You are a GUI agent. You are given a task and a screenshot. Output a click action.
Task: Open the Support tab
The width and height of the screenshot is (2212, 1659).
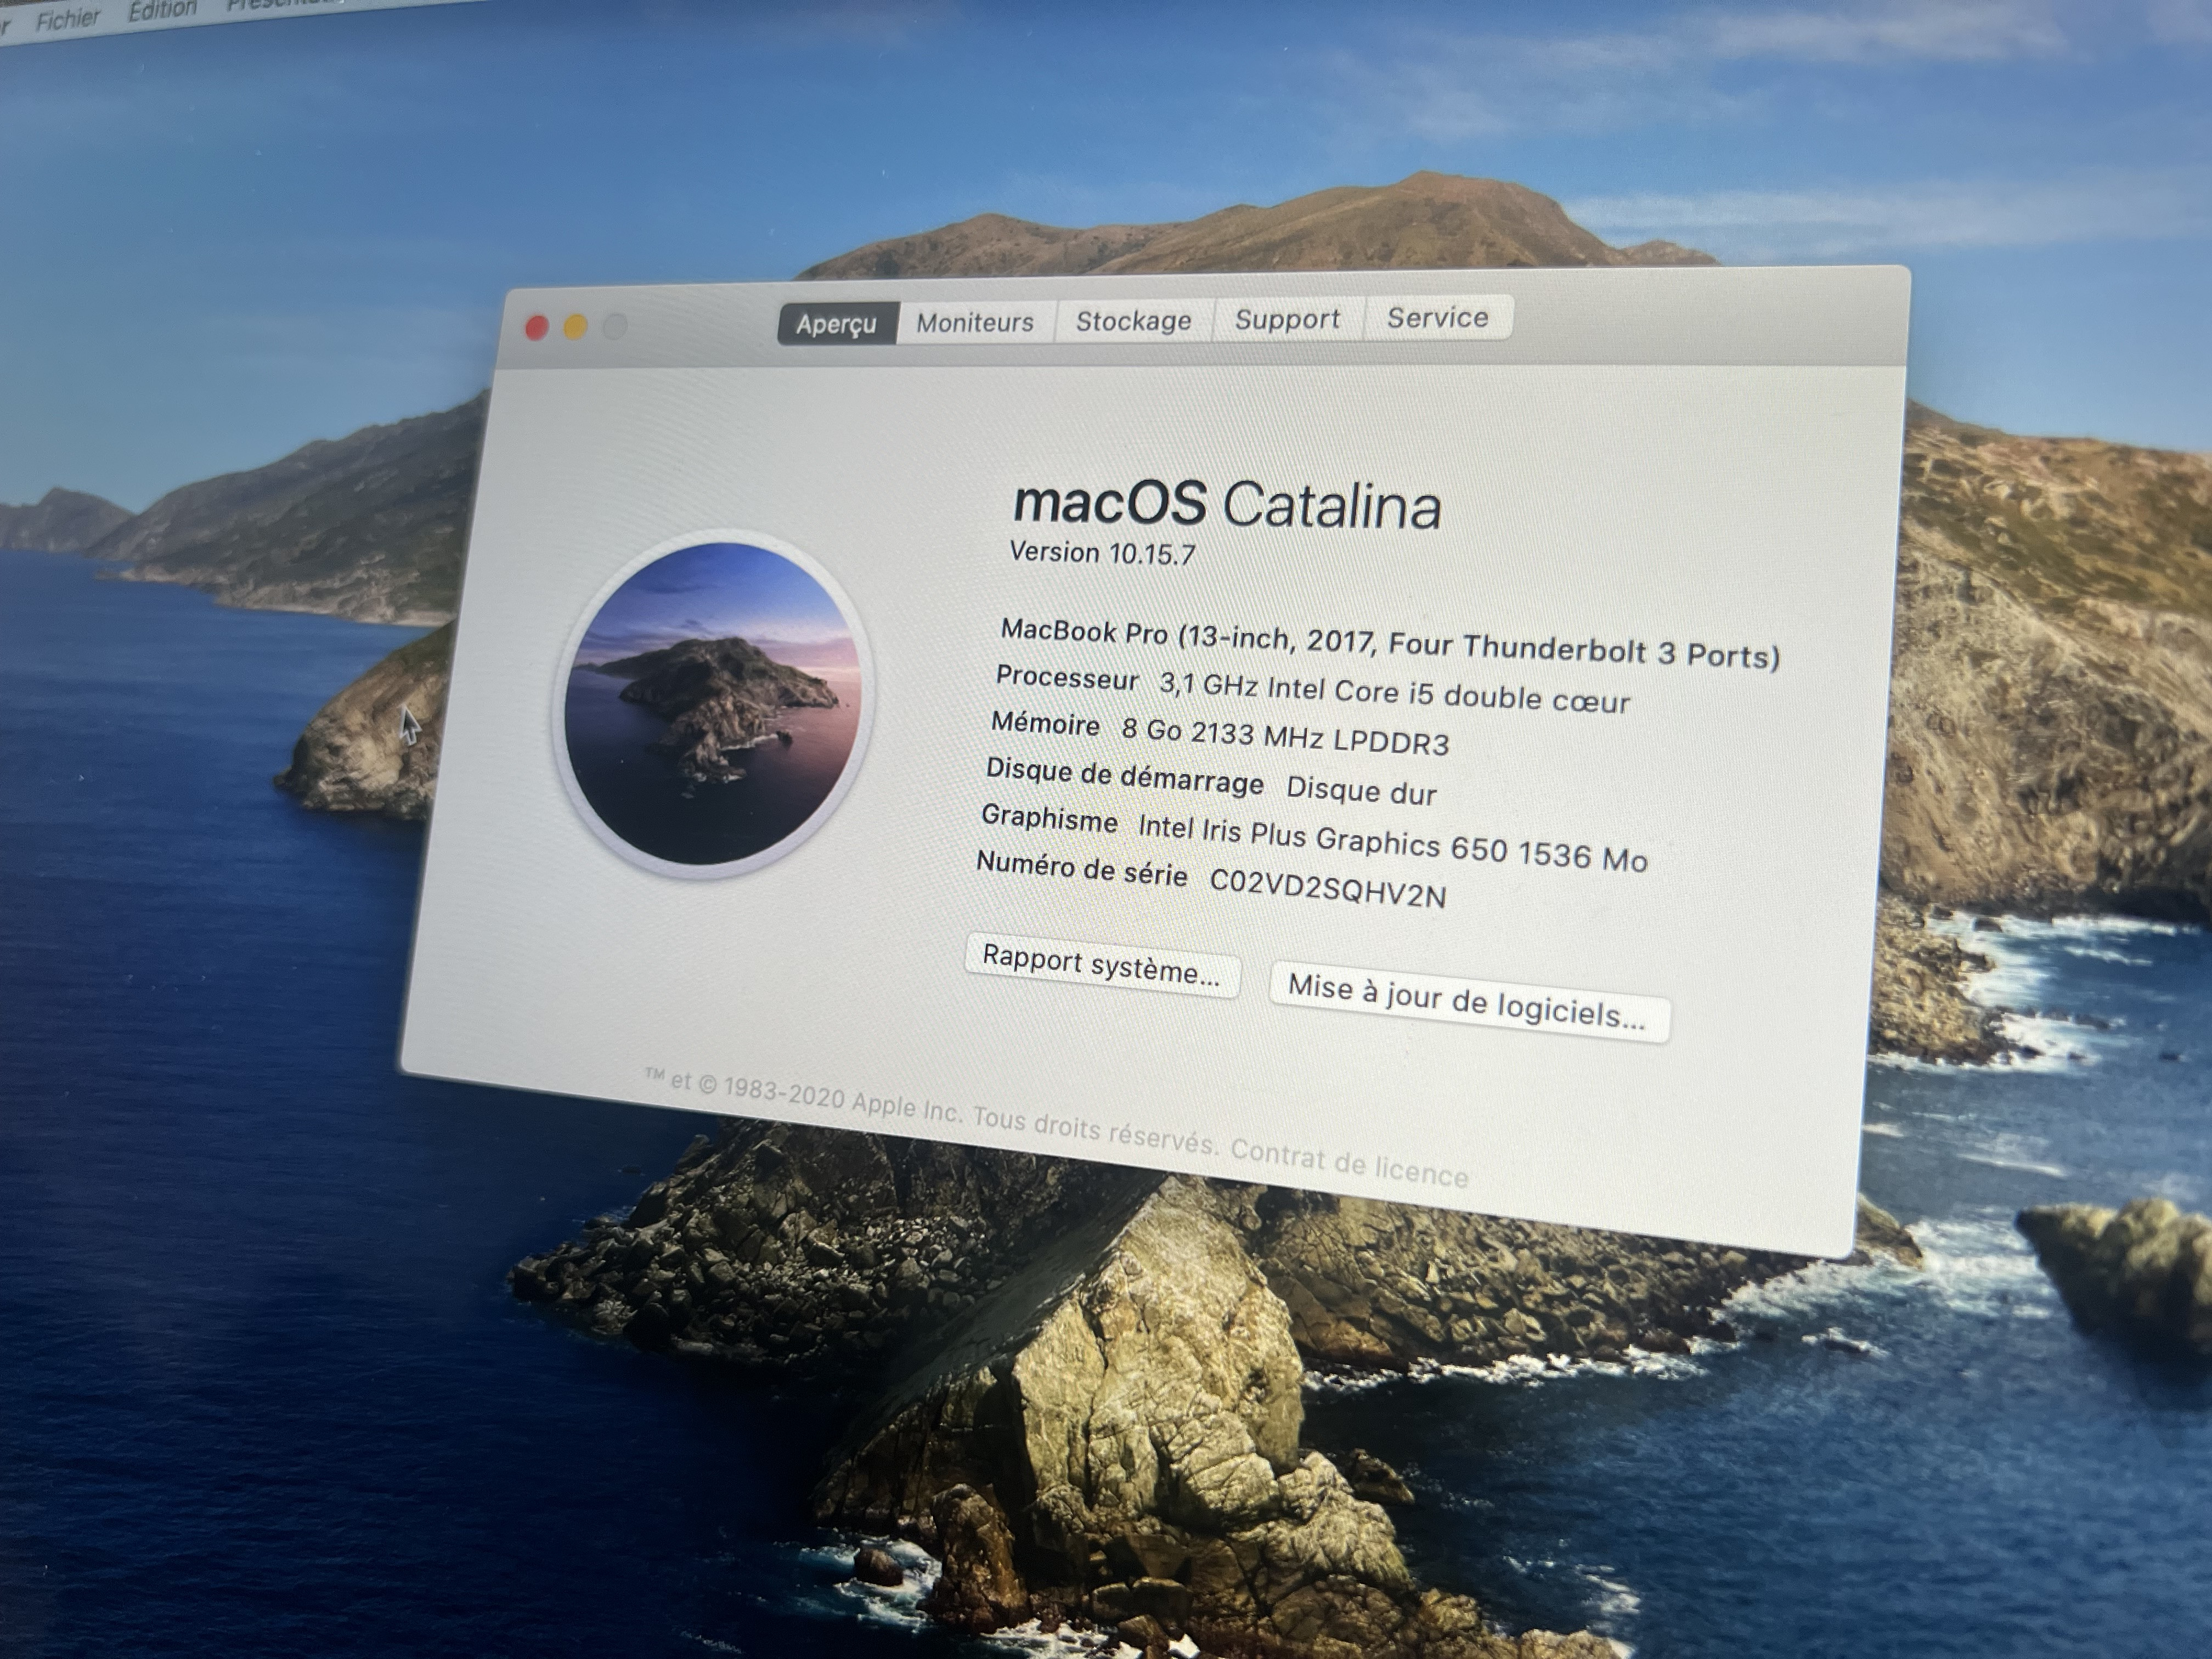click(1287, 319)
